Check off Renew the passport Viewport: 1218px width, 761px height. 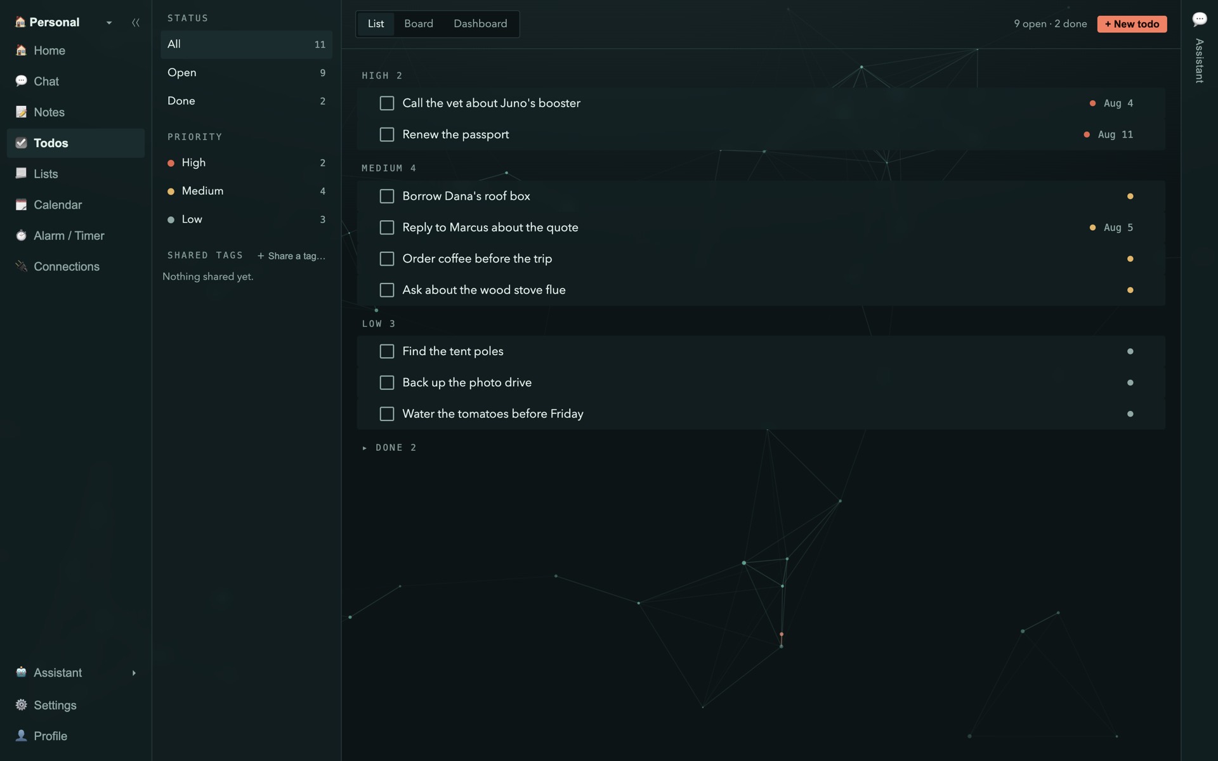386,134
